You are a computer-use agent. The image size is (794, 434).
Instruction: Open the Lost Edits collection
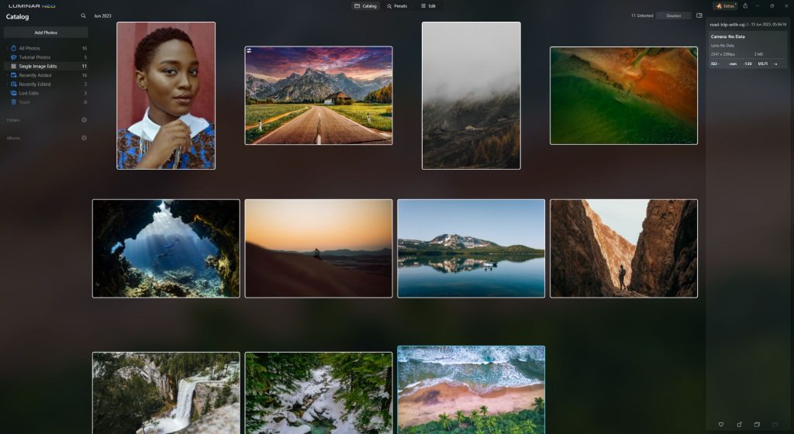point(46,93)
